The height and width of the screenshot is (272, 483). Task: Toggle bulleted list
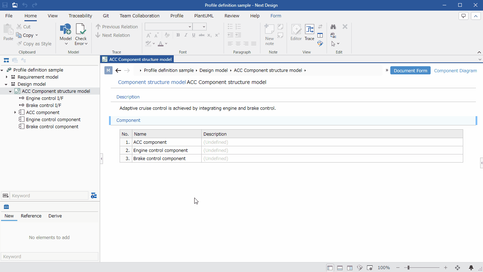pyautogui.click(x=230, y=27)
